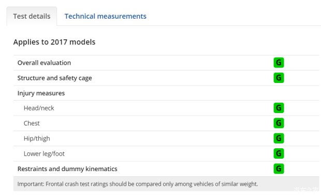This screenshot has width=321, height=196.
Task: Select the Structure and safety cage label
Action: (55, 78)
